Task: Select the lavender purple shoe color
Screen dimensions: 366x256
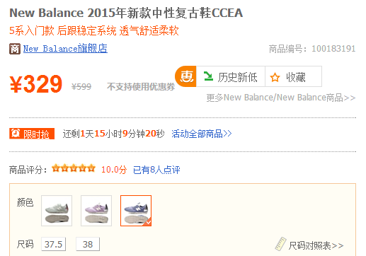Action: [96, 211]
